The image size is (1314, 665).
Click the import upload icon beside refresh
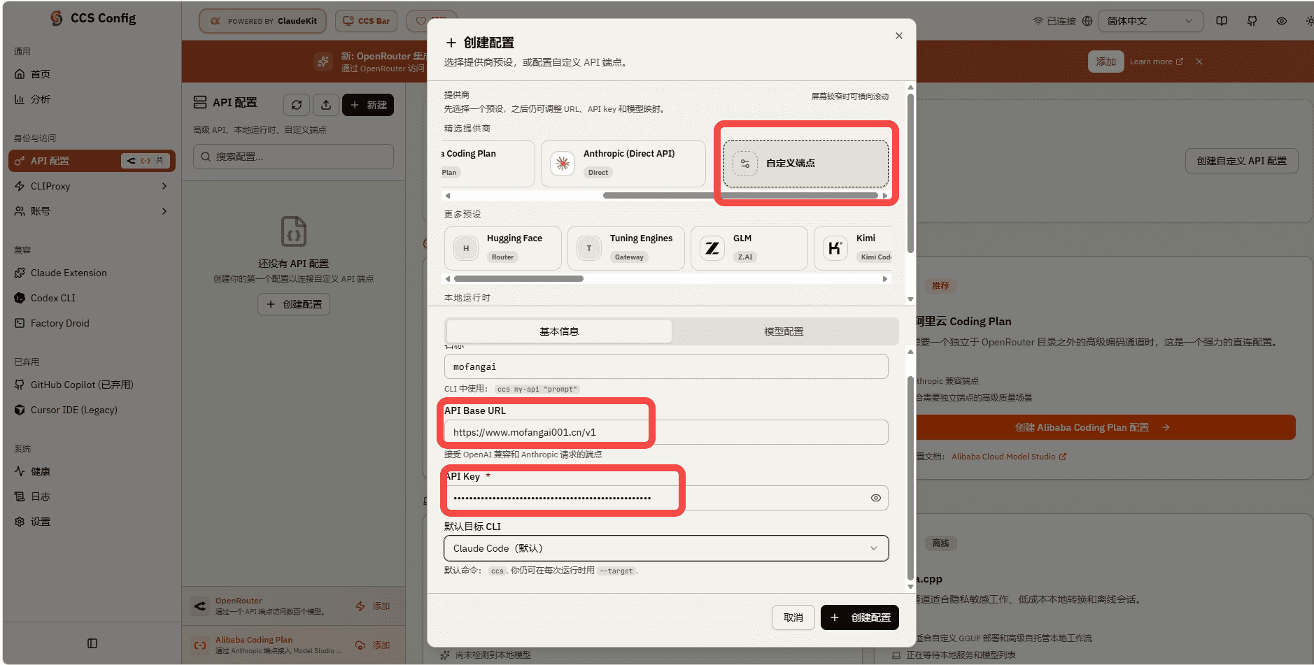coord(326,105)
